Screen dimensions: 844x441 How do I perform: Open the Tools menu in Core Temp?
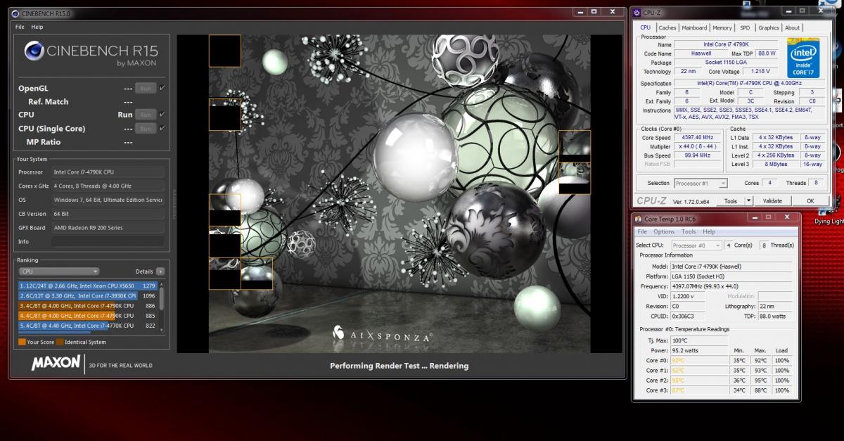pyautogui.click(x=689, y=231)
